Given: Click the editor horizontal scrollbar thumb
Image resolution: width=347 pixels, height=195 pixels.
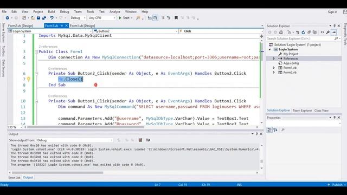Looking at the screenshot, I should [x=86, y=127].
